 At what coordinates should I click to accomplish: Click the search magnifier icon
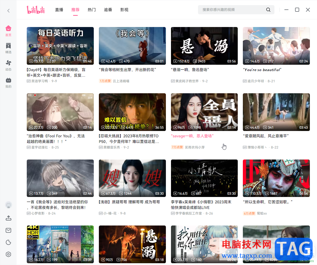pyautogui.click(x=268, y=10)
